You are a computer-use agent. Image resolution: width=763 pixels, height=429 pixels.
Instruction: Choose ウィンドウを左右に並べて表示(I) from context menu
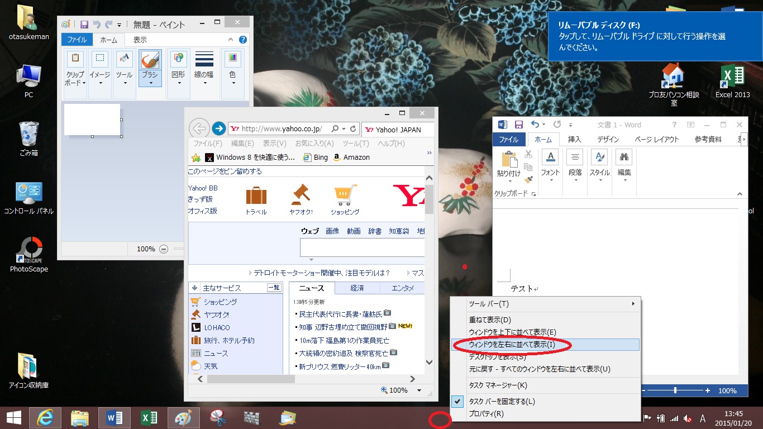(546, 345)
